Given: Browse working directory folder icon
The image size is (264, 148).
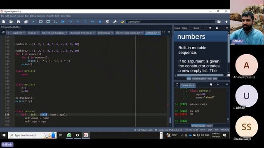Looking at the screenshot, I should tap(219, 22).
